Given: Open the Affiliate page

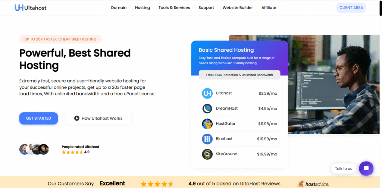Looking at the screenshot, I should pyautogui.click(x=269, y=7).
